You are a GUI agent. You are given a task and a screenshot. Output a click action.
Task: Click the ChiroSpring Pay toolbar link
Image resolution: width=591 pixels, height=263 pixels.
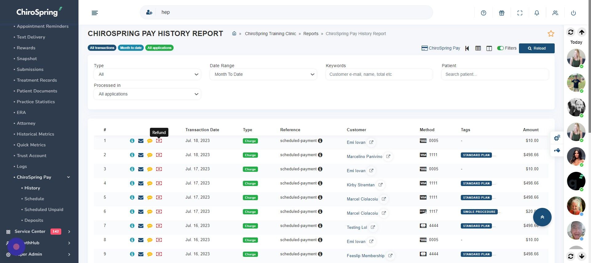tap(441, 48)
